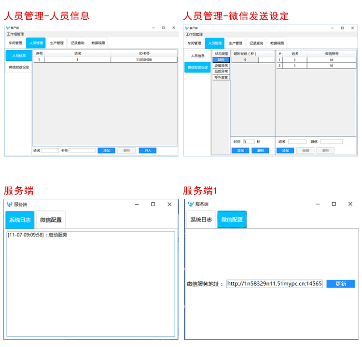Open 工作组管理 menu in the 人员信息 window

point(14,34)
